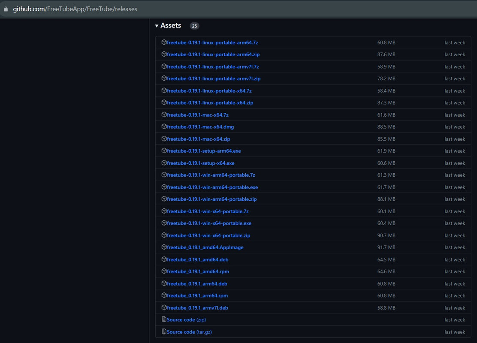Click the package icon beside win-arm64-portable.exe

[164, 187]
